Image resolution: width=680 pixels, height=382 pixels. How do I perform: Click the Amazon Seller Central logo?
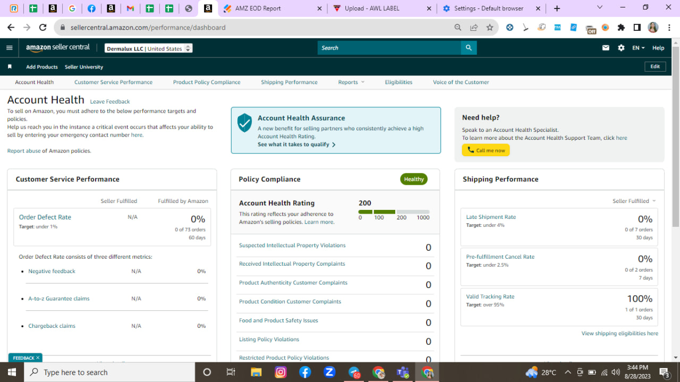[x=58, y=47]
